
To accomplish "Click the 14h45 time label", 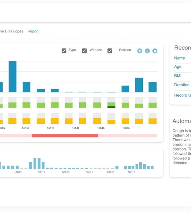I will click(x=26, y=128).
